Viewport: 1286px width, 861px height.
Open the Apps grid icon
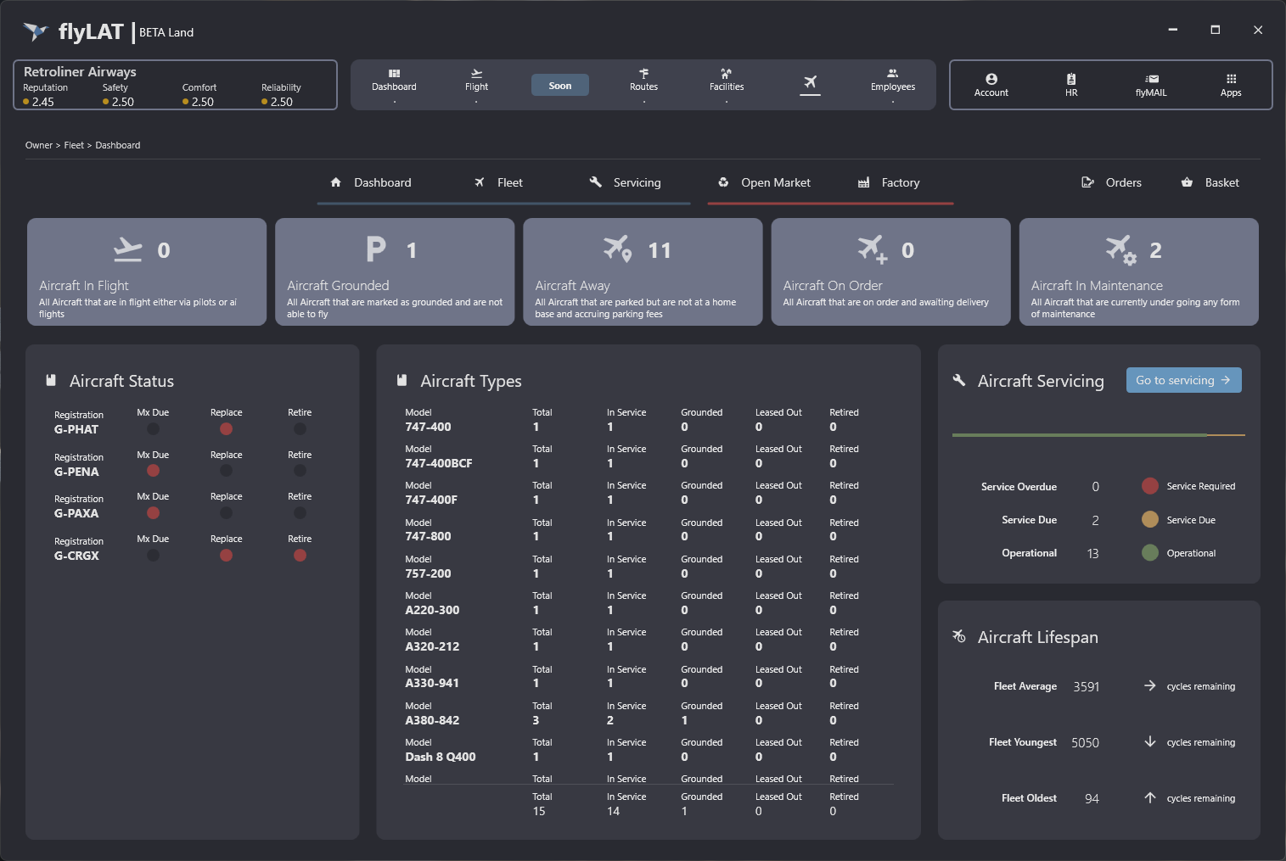[1231, 79]
